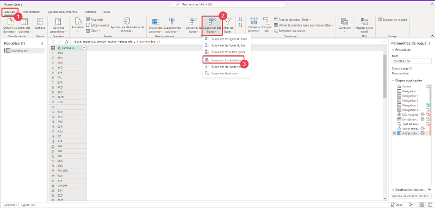Select the Navigation 3 step

(411, 105)
